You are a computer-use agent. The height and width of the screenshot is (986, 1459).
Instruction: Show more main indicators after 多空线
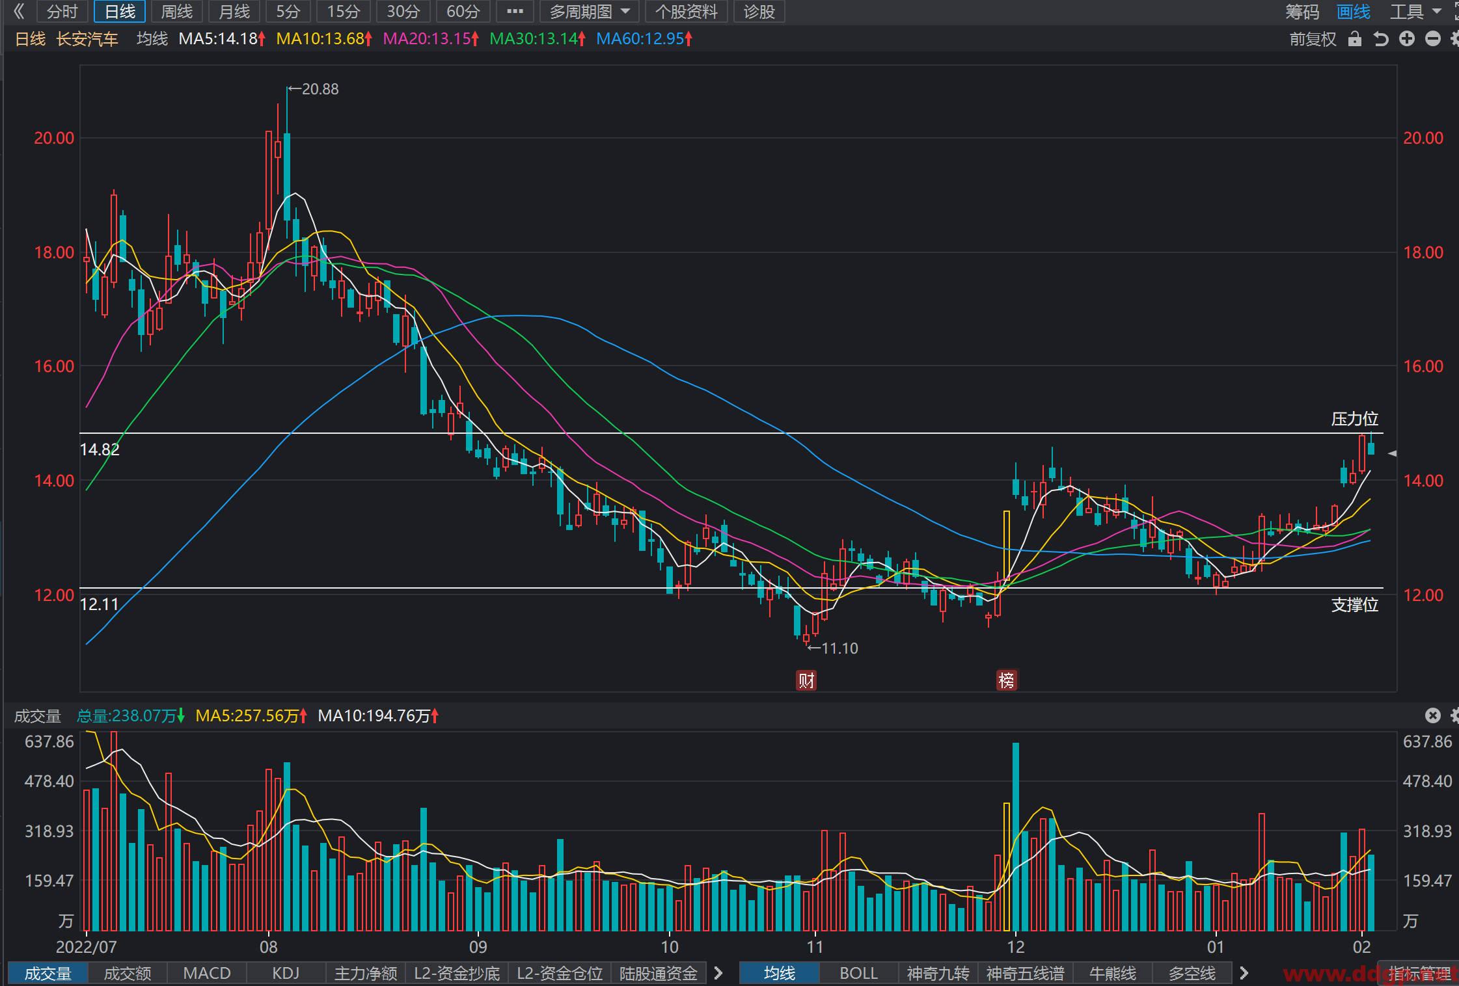tap(1244, 973)
